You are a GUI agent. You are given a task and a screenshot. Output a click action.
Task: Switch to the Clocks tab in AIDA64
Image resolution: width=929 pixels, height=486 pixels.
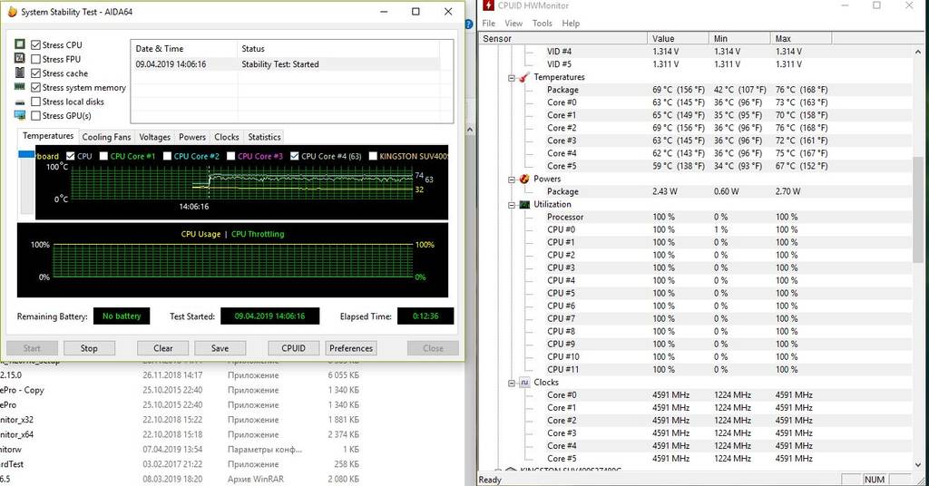[226, 137]
